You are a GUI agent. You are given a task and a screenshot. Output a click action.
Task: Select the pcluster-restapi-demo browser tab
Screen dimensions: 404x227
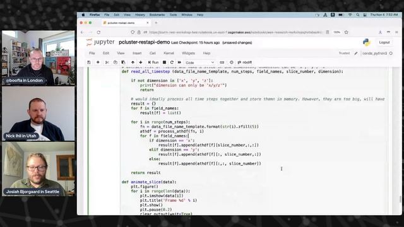click(126, 23)
